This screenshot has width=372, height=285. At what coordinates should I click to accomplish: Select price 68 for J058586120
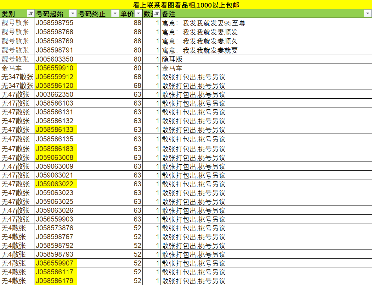click(x=131, y=85)
